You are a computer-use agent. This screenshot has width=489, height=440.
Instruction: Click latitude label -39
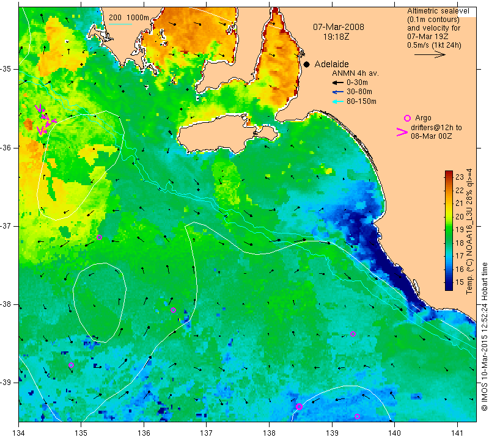(x=6, y=383)
